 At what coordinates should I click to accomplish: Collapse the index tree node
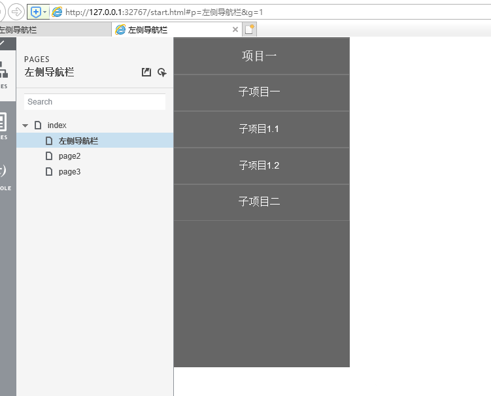(25, 125)
